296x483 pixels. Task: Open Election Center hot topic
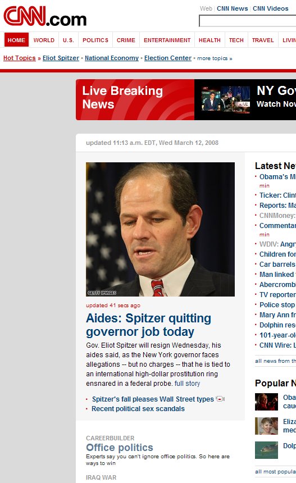(168, 58)
